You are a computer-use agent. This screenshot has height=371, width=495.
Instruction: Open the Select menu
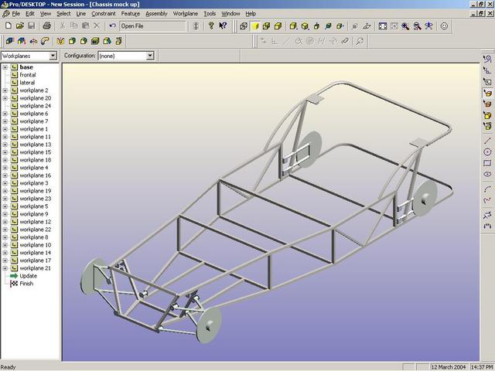click(63, 14)
